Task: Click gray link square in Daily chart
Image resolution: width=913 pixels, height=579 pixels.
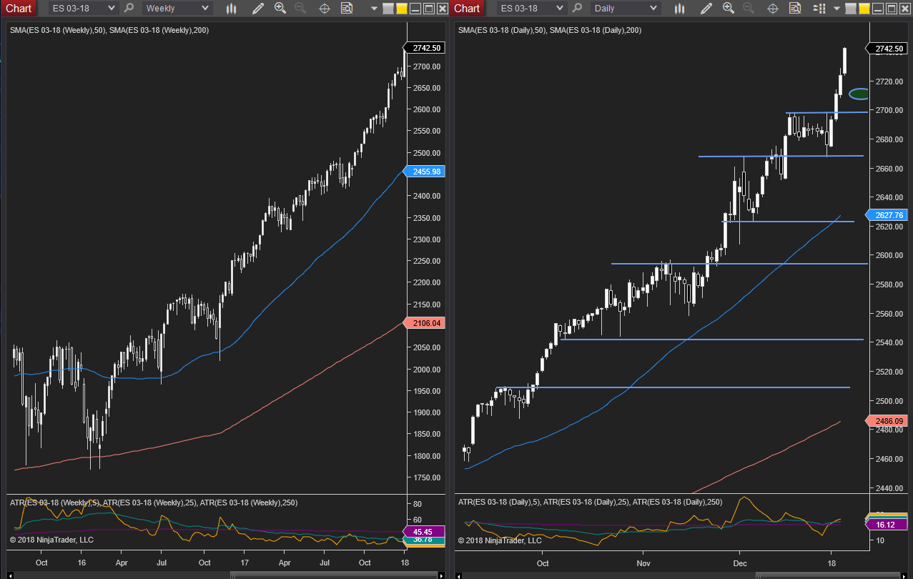Action: click(850, 9)
